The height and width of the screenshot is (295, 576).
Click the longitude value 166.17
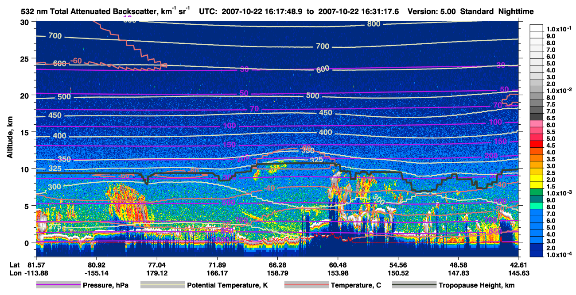tap(217, 272)
